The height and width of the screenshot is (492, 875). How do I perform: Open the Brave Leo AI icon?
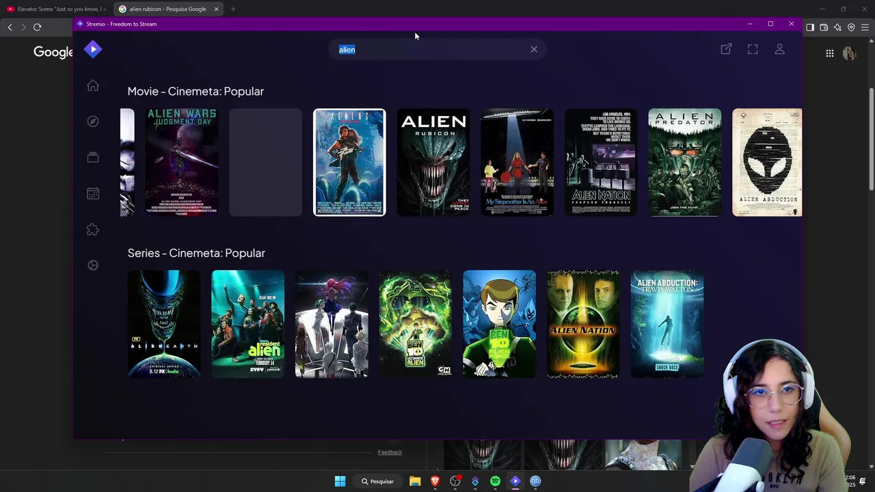837,27
